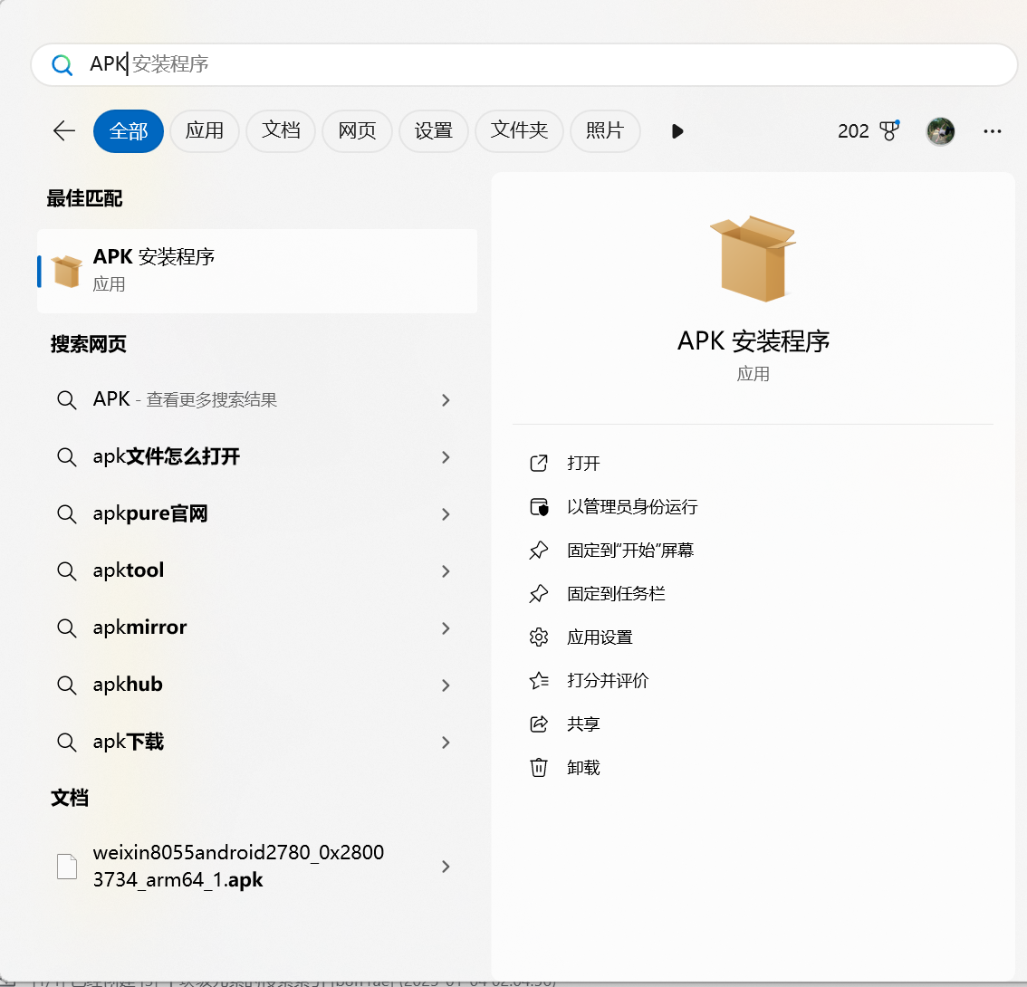The image size is (1027, 987).
Task: Expand arrow for apkpure官网
Action: point(446,514)
